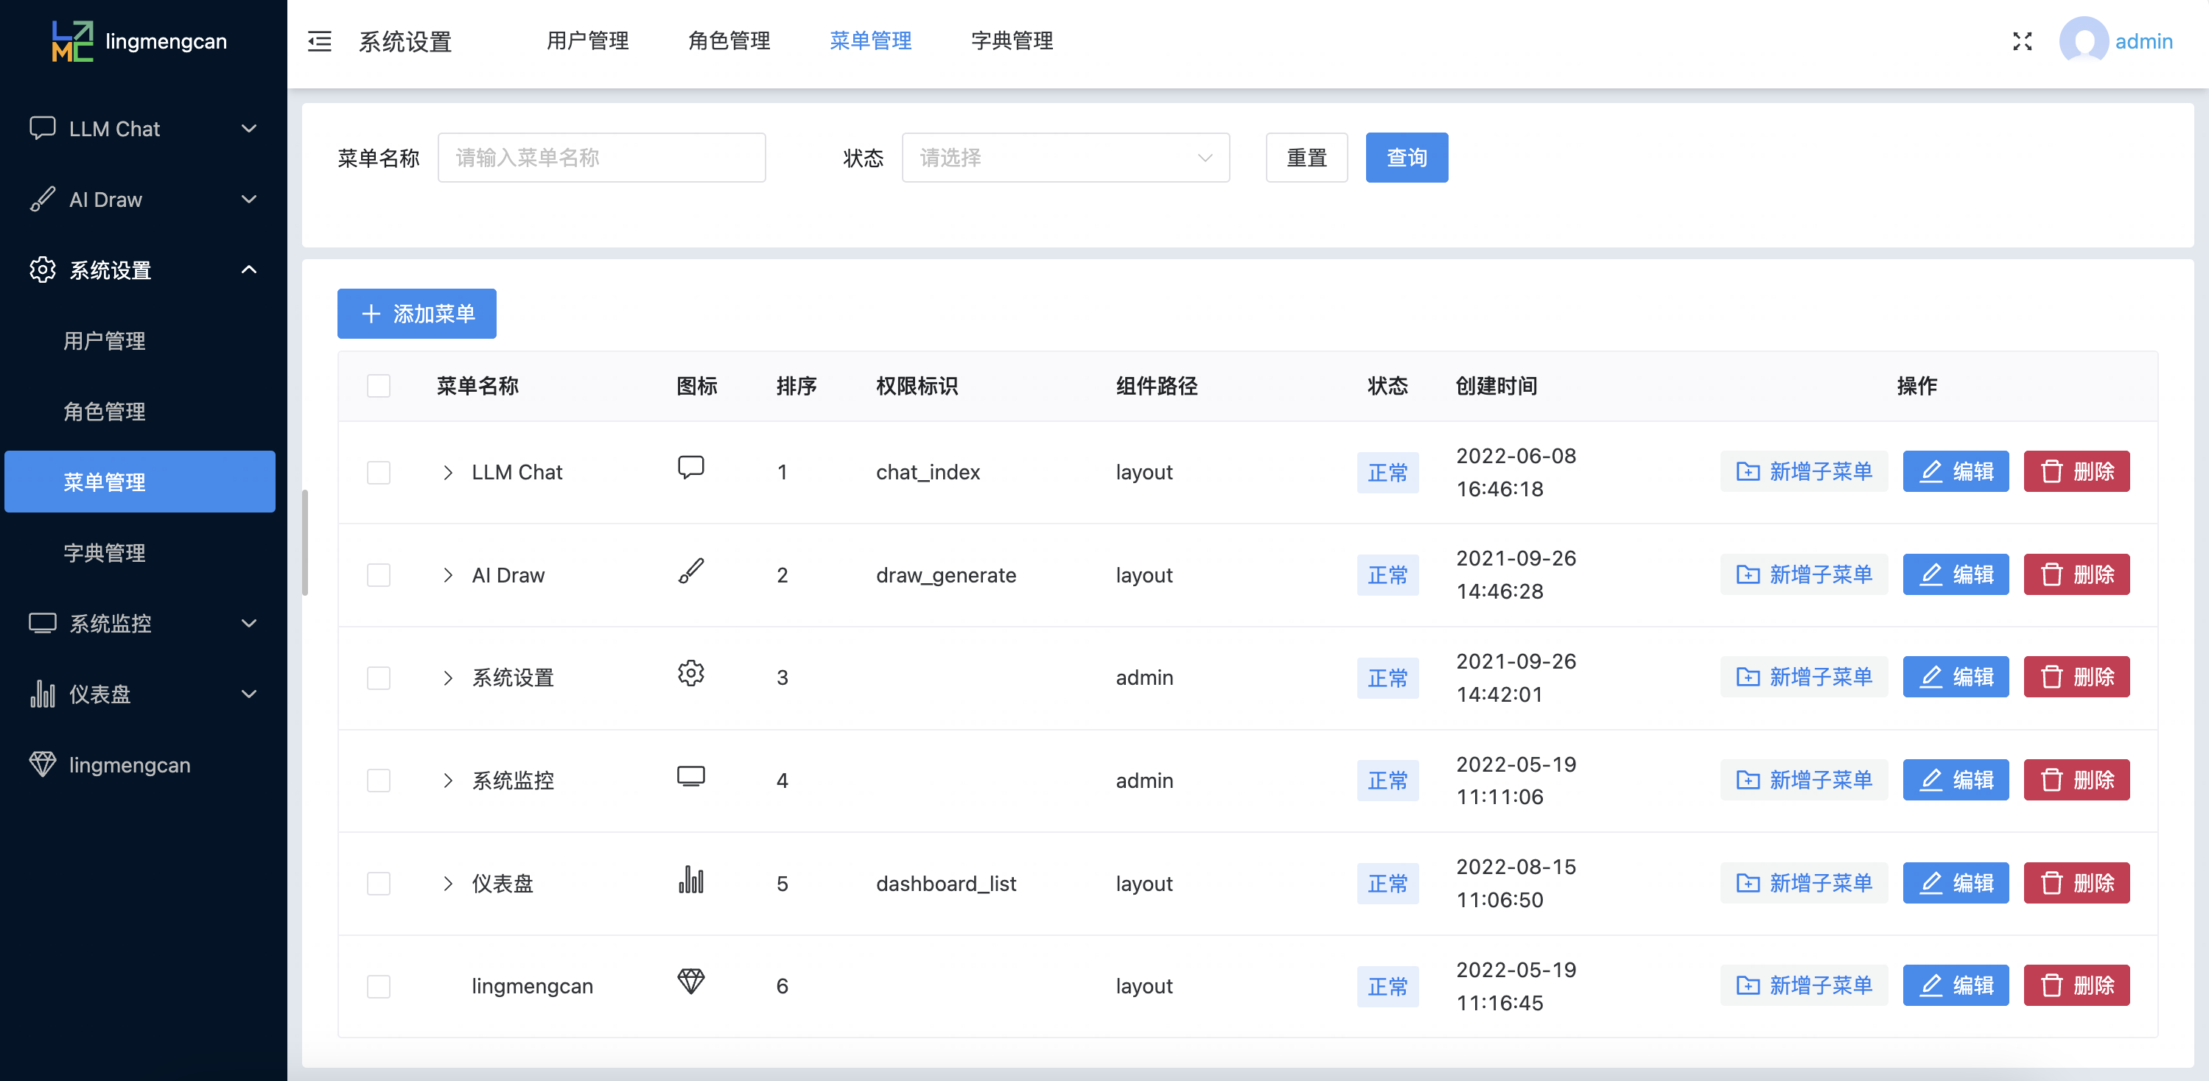Click the gear icon in 系统设置 table row
Image resolution: width=2209 pixels, height=1081 pixels.
[690, 674]
